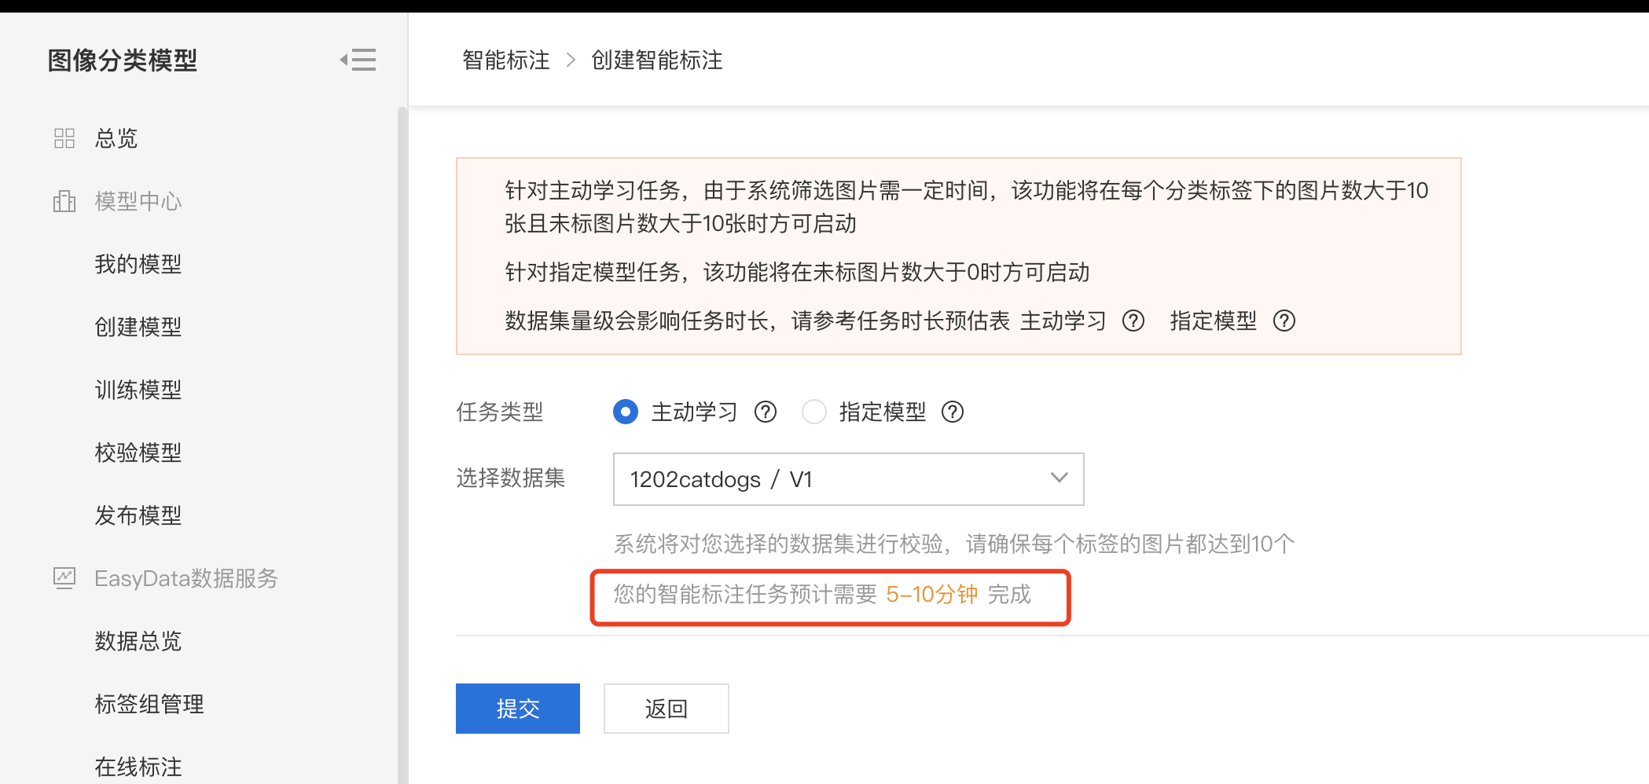The width and height of the screenshot is (1649, 784).
Task: Click help icon next to 指定模型 radio option
Action: tap(953, 412)
